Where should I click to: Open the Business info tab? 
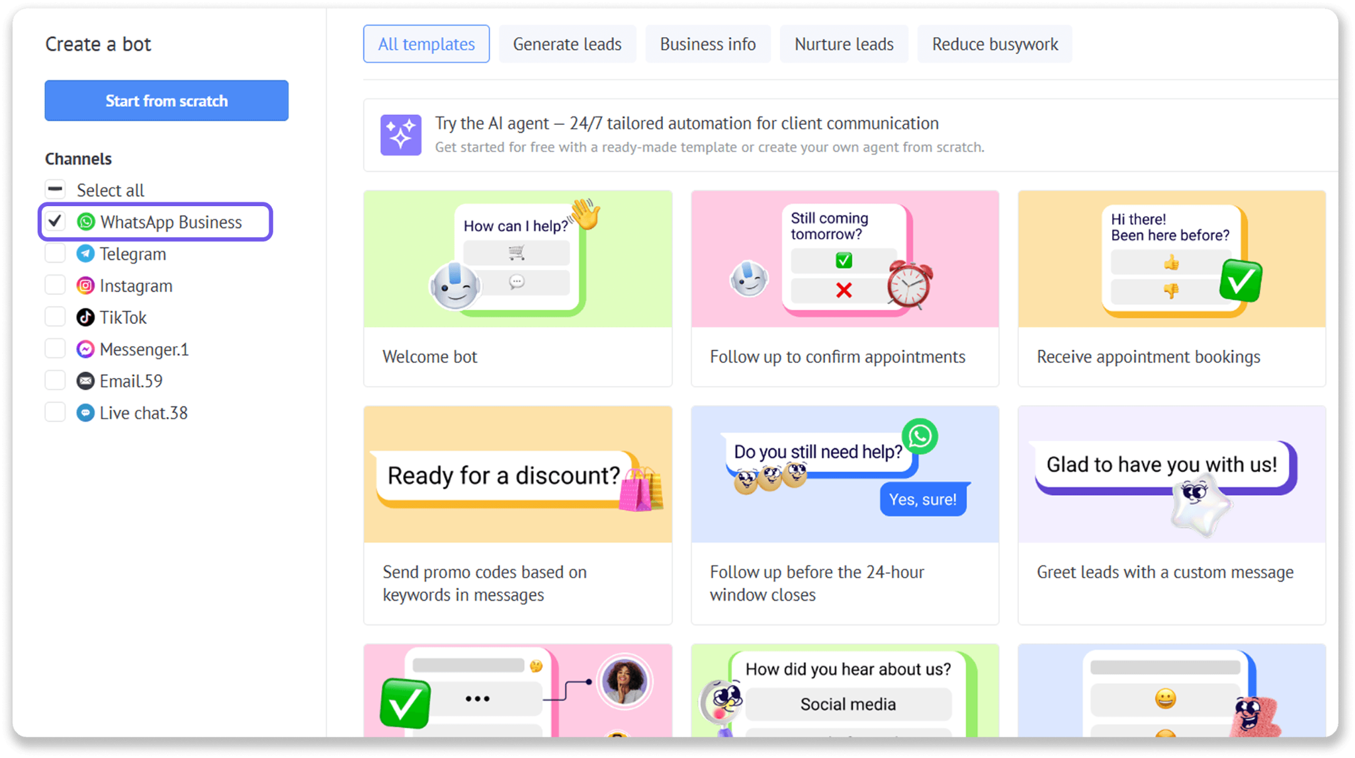pos(708,44)
